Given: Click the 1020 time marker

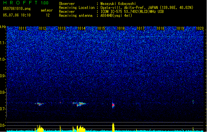Looking at the screenshot, I should (200, 28).
